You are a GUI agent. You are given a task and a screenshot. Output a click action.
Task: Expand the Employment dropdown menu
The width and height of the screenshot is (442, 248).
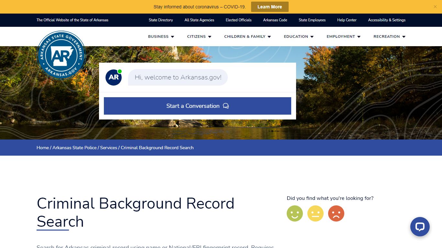pyautogui.click(x=344, y=36)
